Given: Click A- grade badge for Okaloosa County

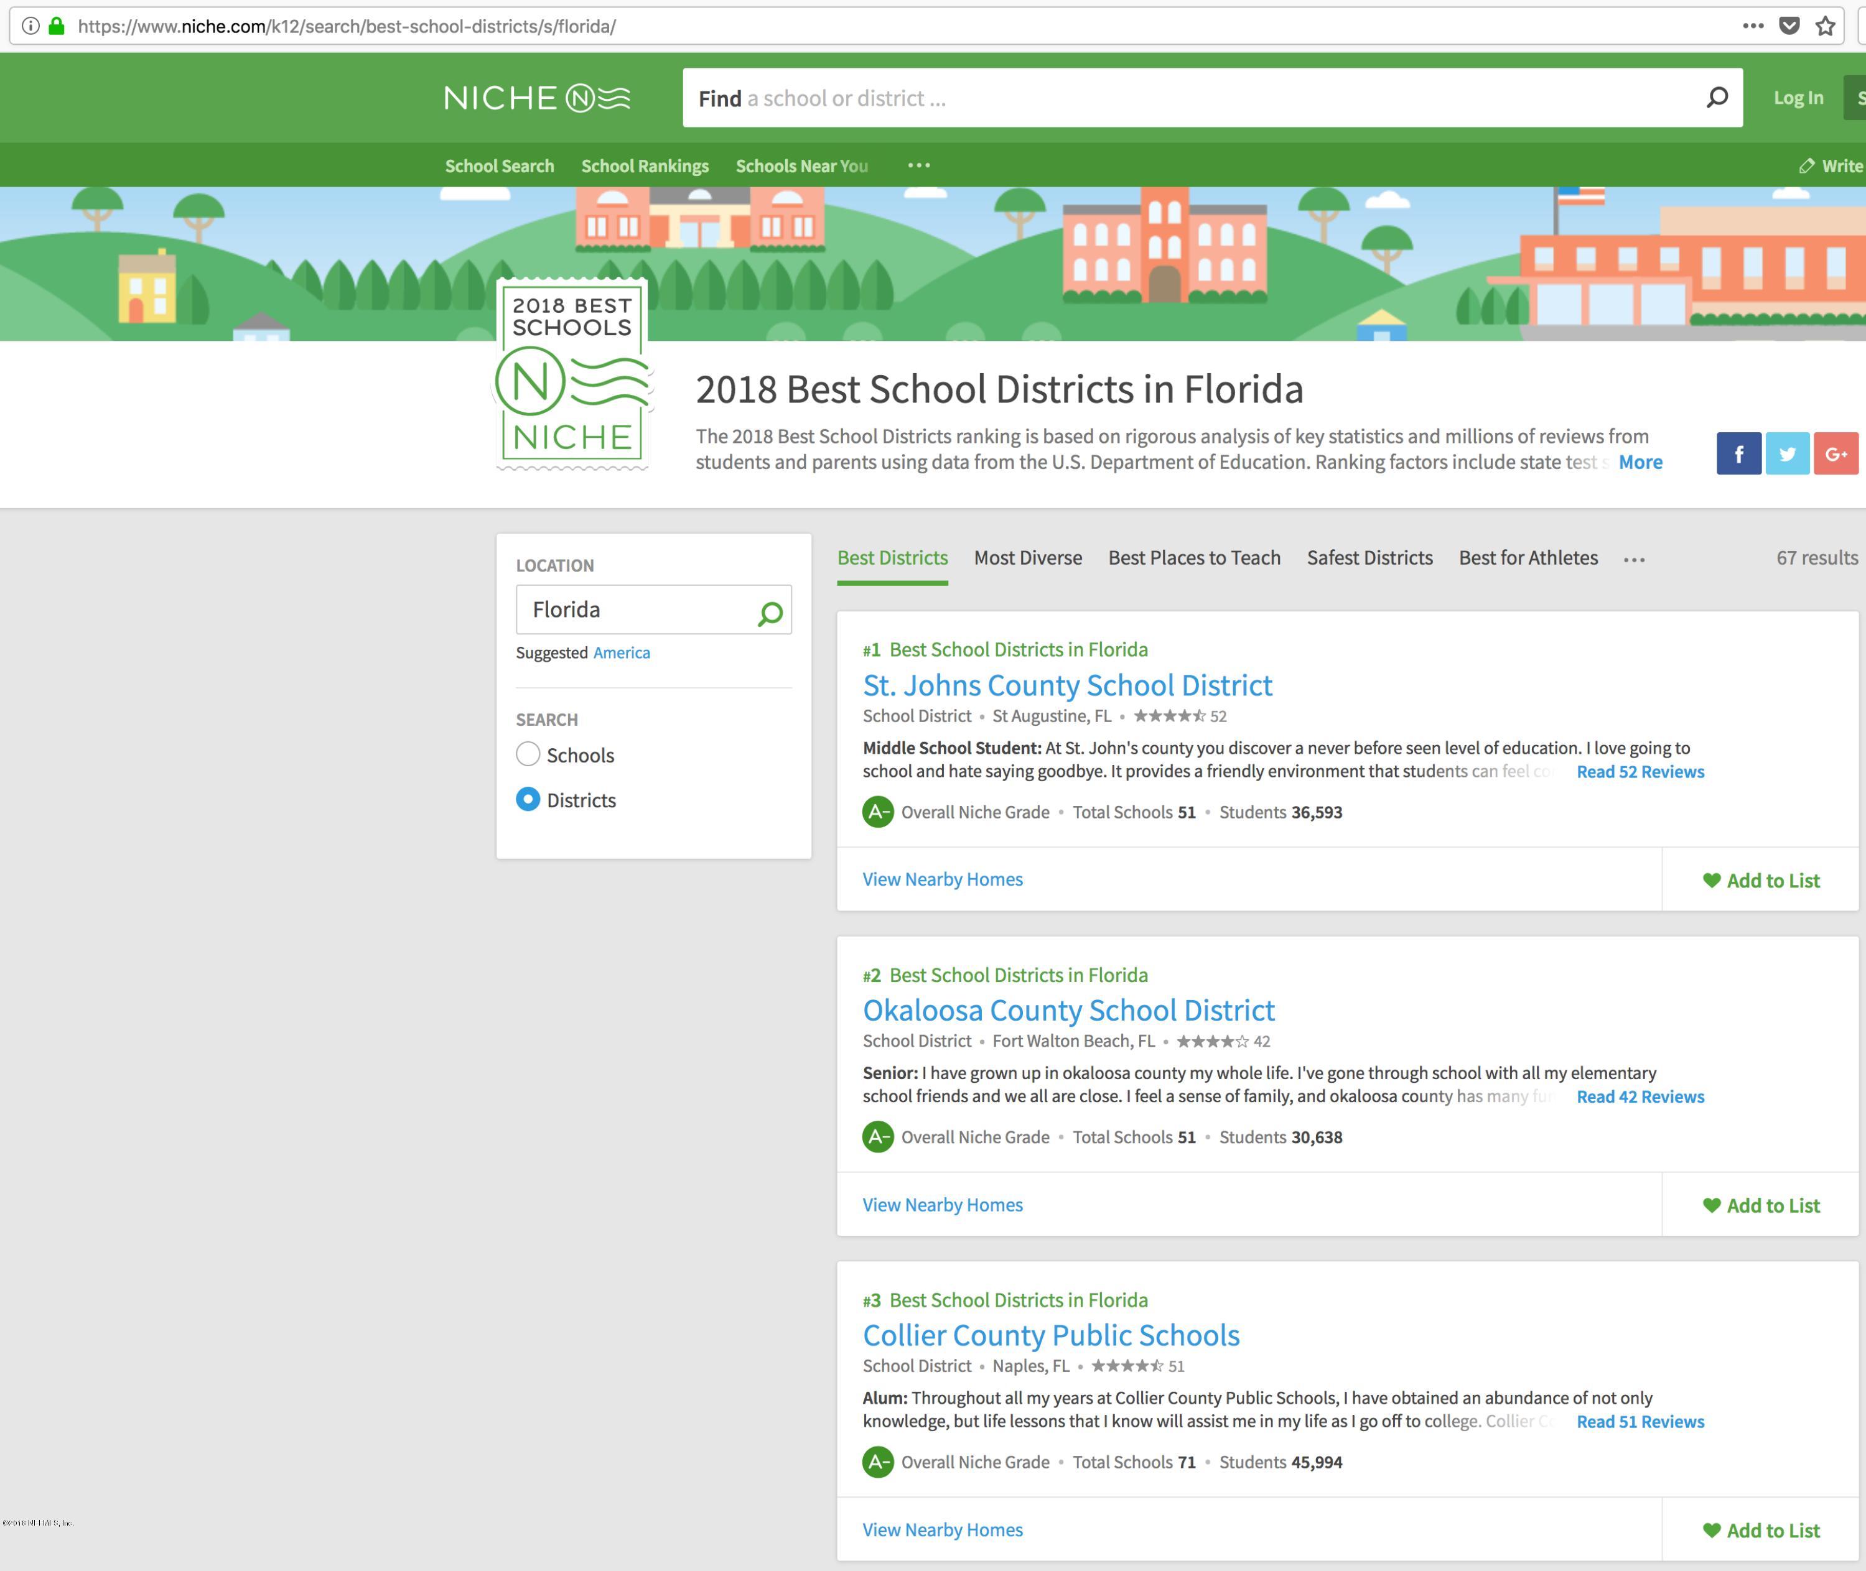Looking at the screenshot, I should 878,1136.
